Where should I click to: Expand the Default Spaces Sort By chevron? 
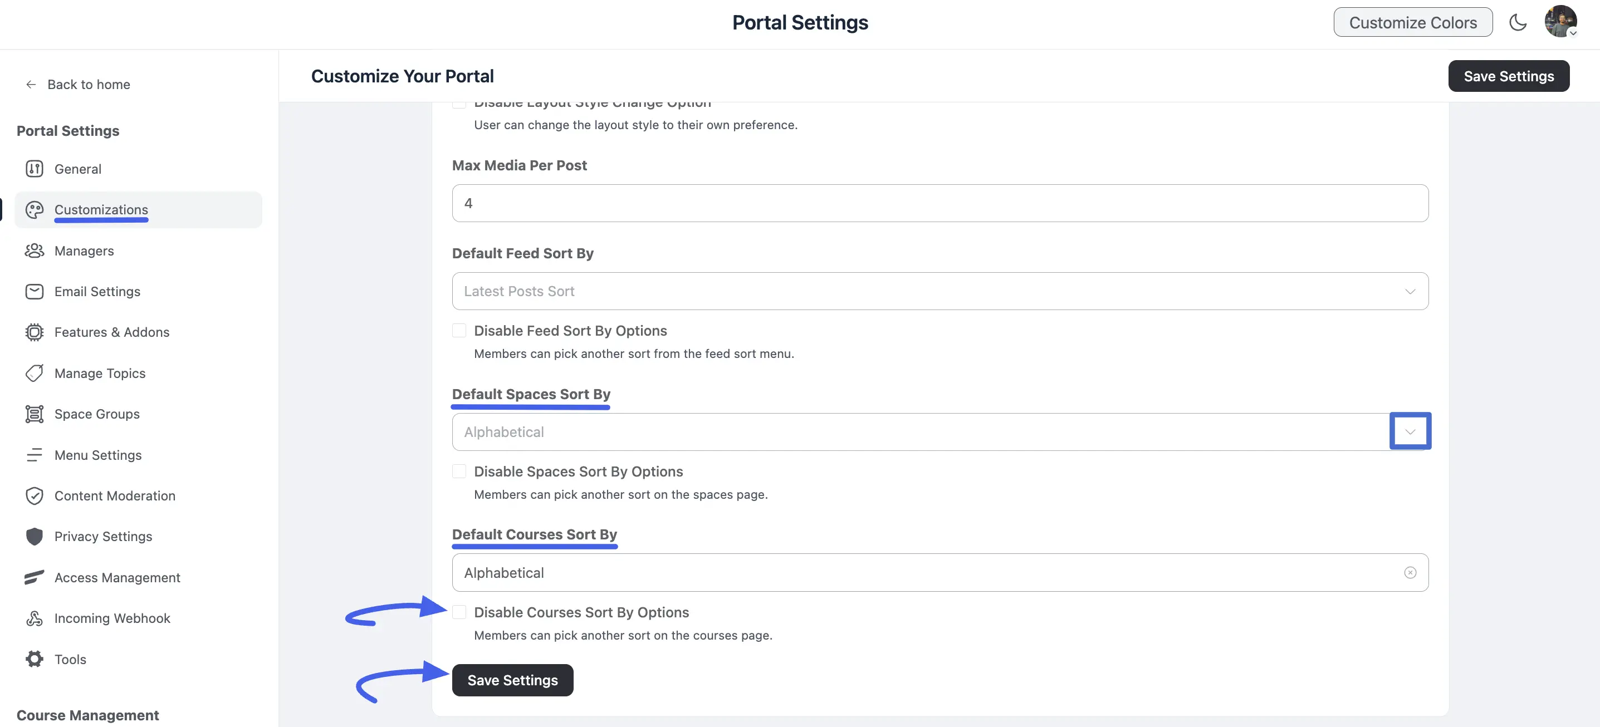[x=1410, y=431]
